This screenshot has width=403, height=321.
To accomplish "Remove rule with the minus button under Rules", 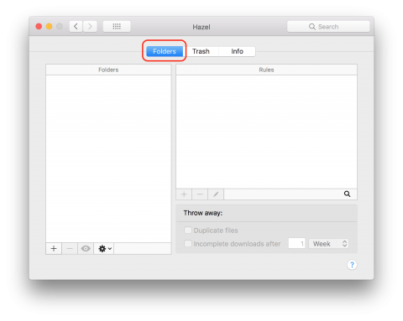I will point(200,194).
